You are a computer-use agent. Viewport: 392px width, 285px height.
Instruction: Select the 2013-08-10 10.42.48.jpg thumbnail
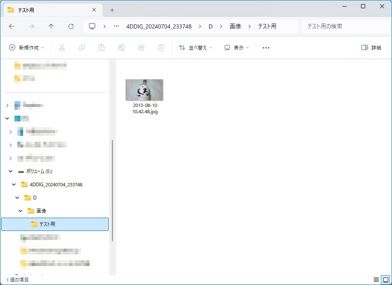[x=144, y=90]
